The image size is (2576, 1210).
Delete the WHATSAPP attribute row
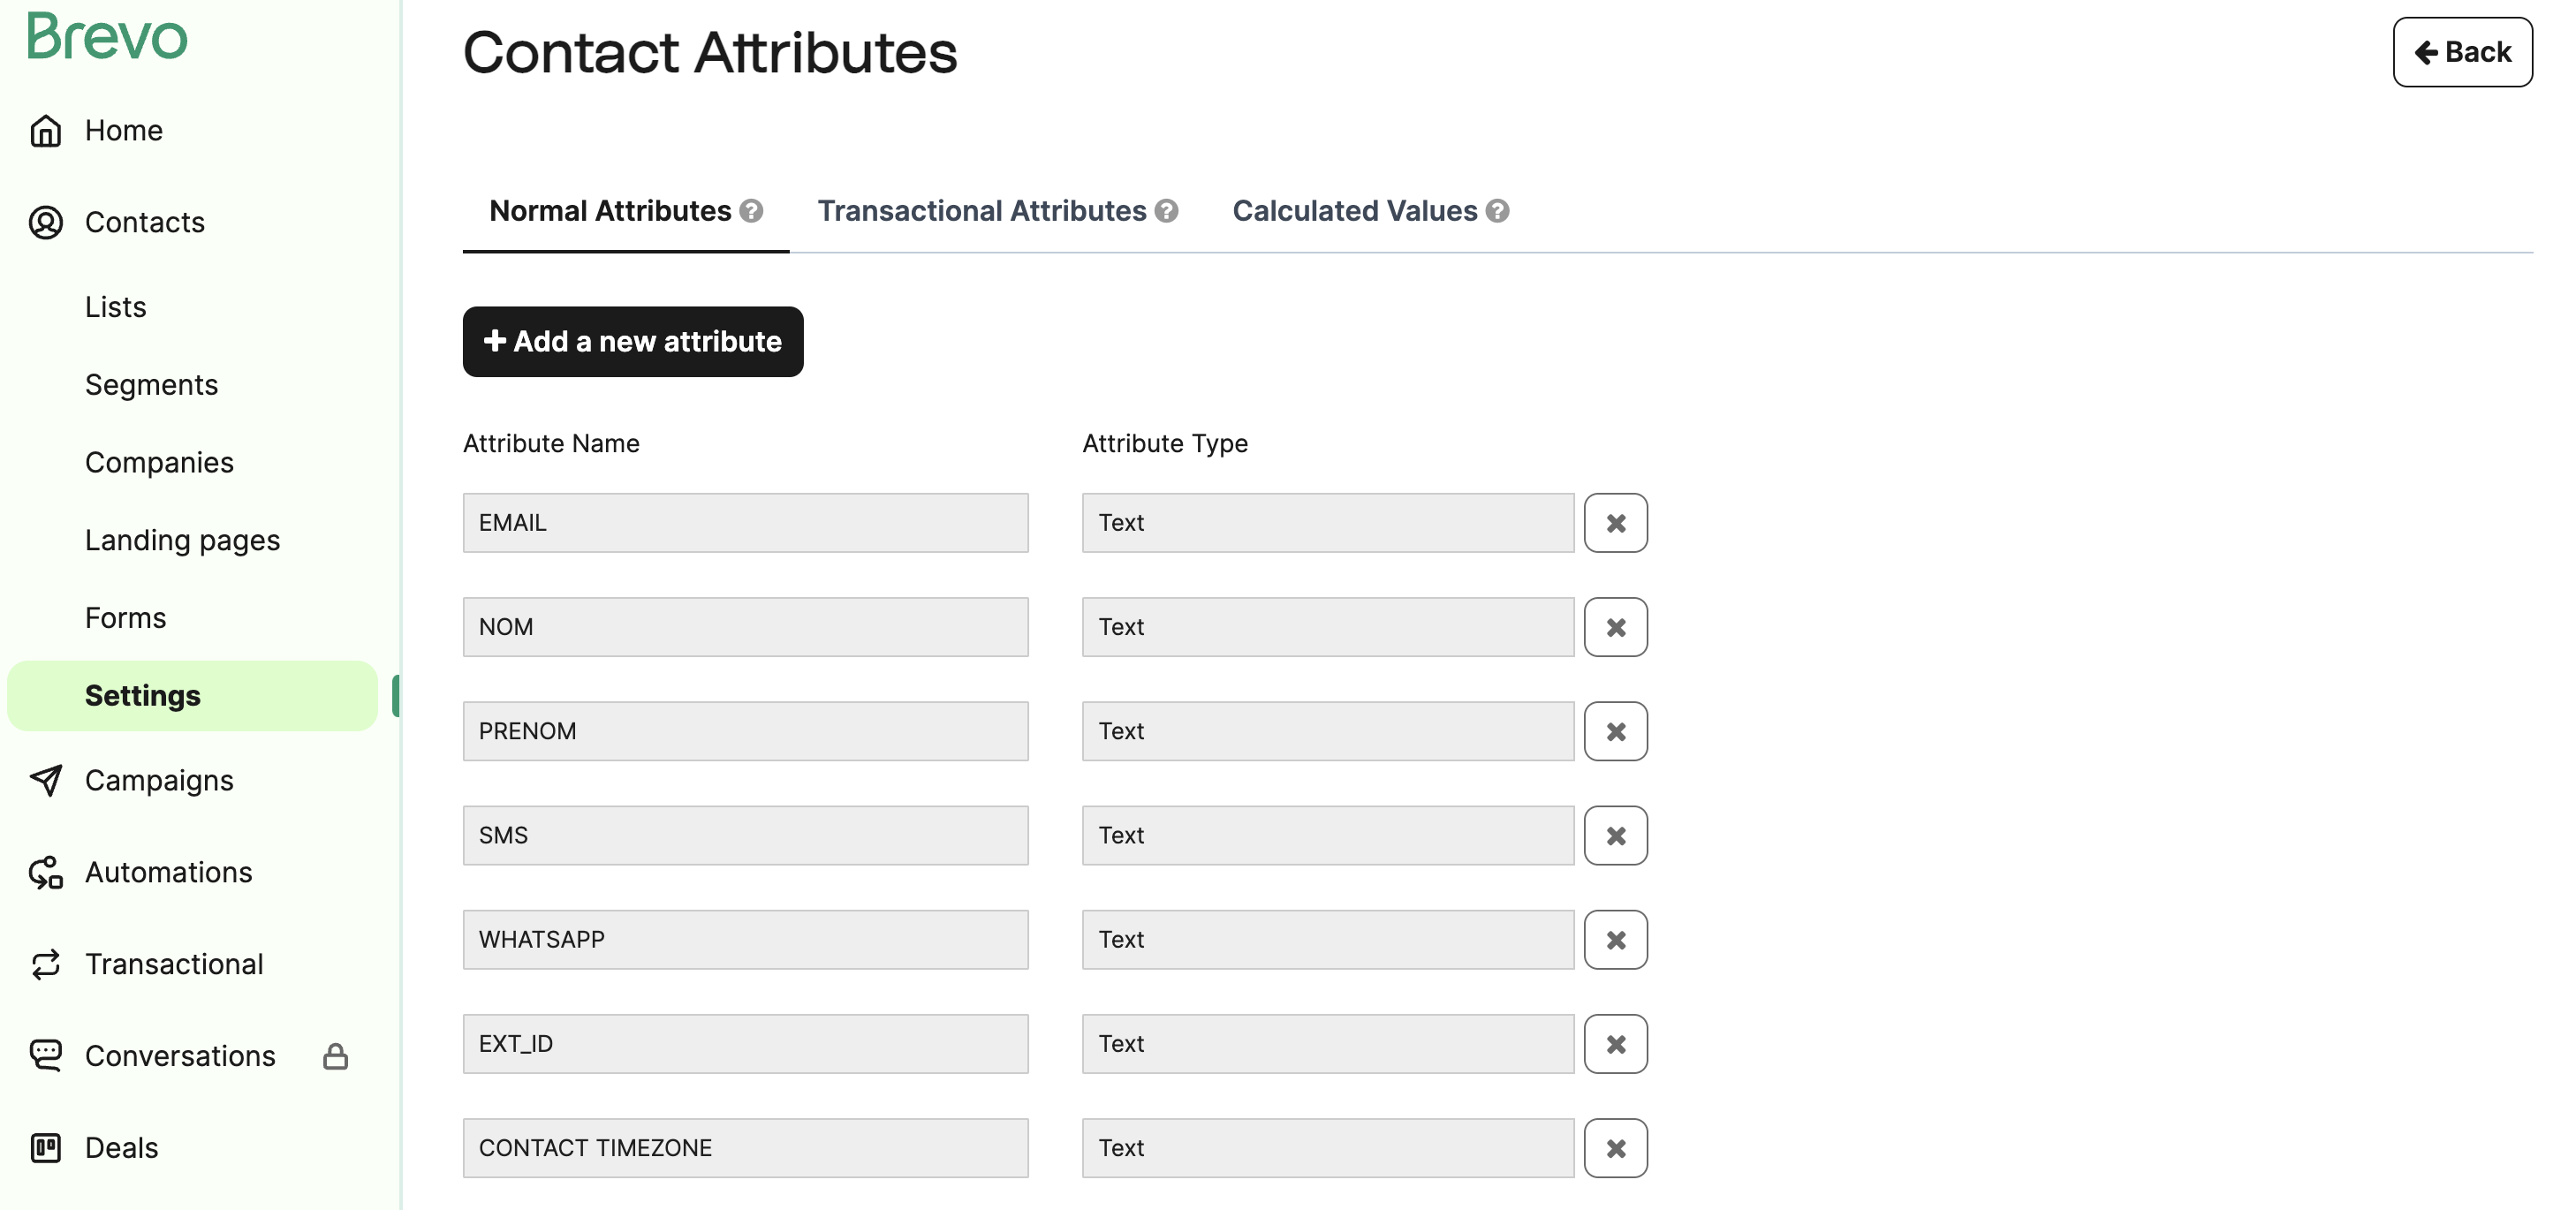pyautogui.click(x=1616, y=940)
